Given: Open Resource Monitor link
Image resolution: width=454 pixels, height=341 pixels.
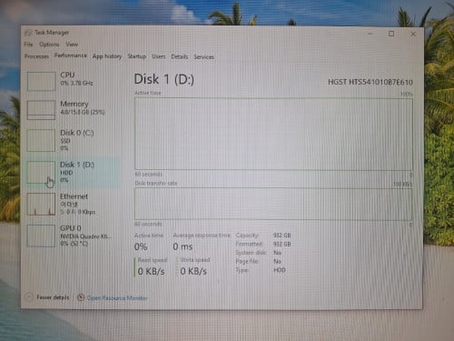Looking at the screenshot, I should pyautogui.click(x=117, y=298).
